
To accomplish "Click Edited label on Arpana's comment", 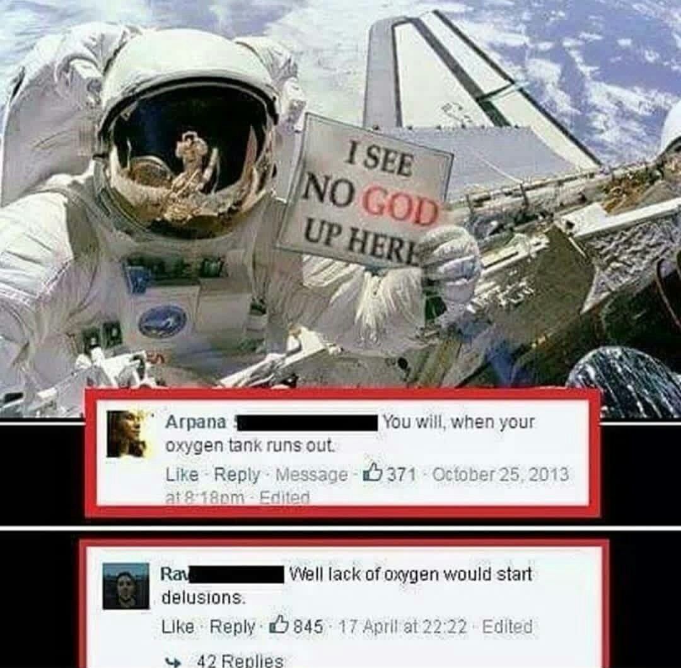I will 284,498.
